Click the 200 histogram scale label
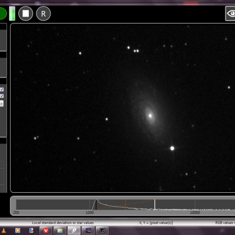The height and width of the screenshot is (235, 235). tap(16, 213)
